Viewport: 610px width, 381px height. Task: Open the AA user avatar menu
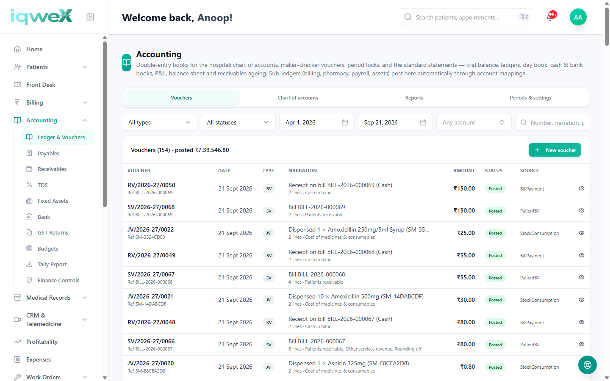578,17
